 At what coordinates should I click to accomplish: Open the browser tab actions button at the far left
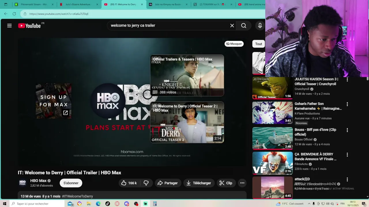5,4
